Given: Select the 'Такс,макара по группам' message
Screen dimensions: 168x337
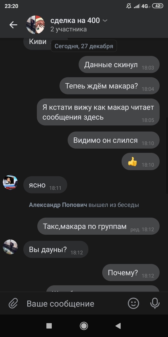Looking at the screenshot, I should [98, 226].
